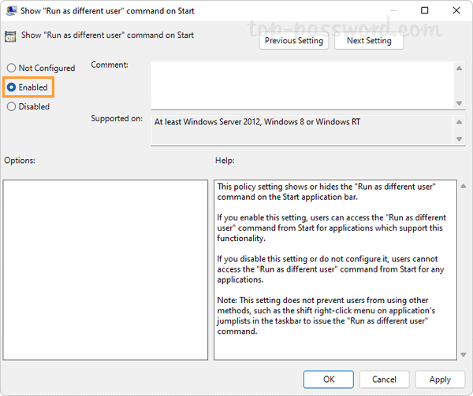Viewport: 473px width, 396px height.
Task: Minimize the policy setting window
Action: 391,11
